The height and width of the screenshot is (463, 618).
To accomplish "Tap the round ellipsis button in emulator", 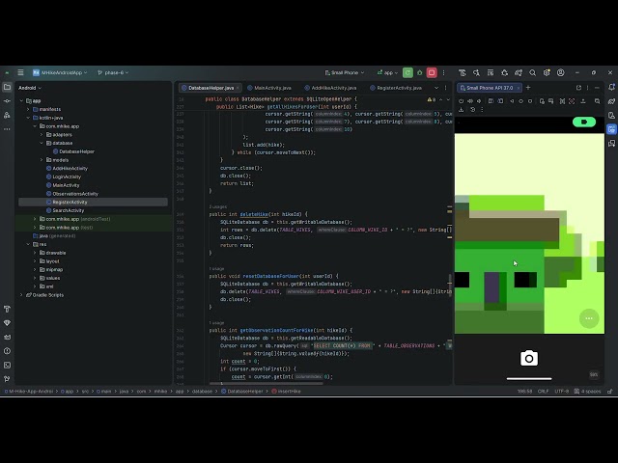I will (x=589, y=318).
